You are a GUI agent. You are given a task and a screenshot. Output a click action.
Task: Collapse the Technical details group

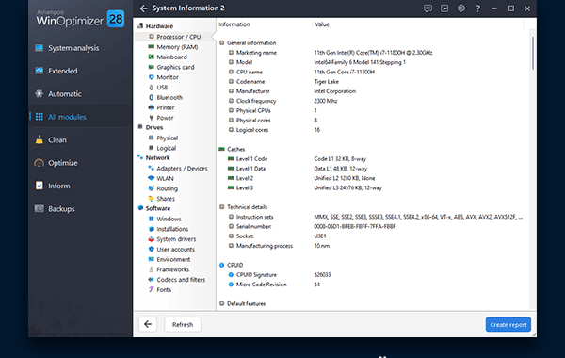(x=222, y=207)
